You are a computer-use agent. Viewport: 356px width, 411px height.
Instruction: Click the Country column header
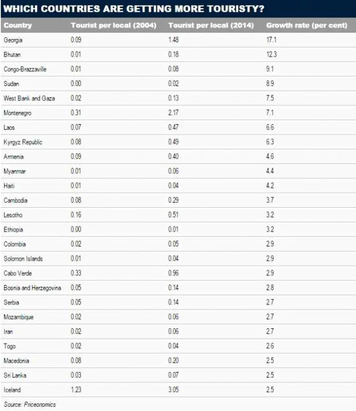point(18,25)
